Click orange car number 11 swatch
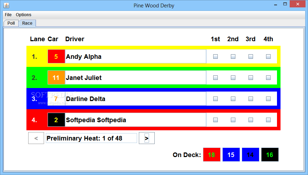308x175 pixels. 56,78
